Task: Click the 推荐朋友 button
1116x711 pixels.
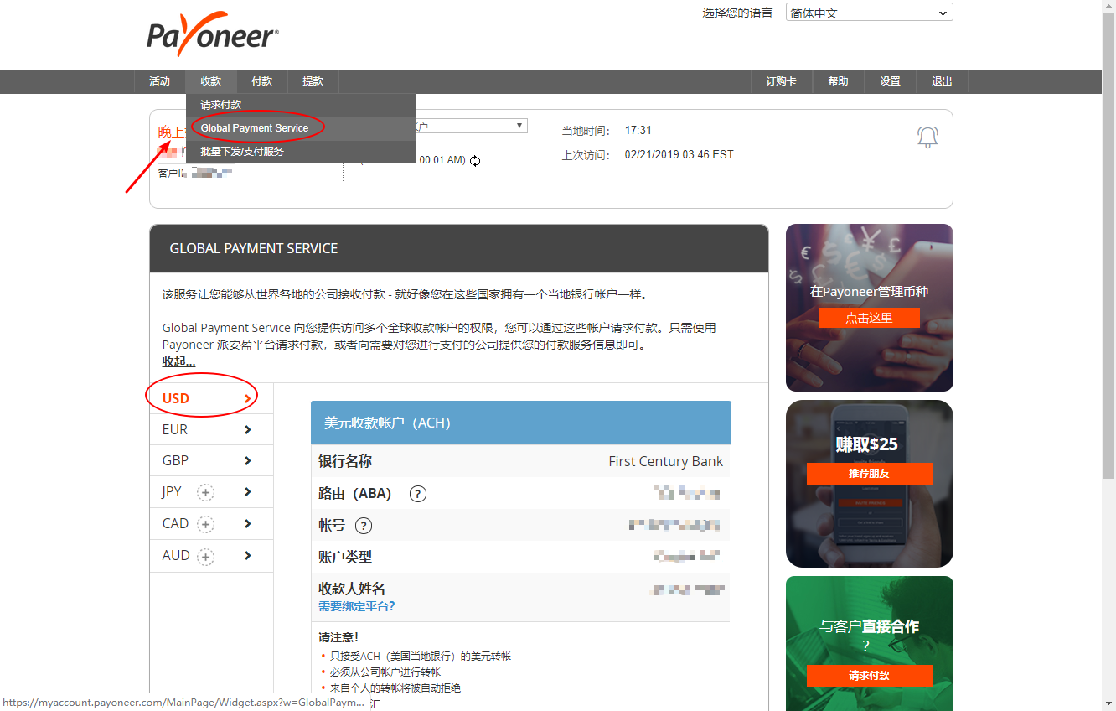Action: coord(870,474)
